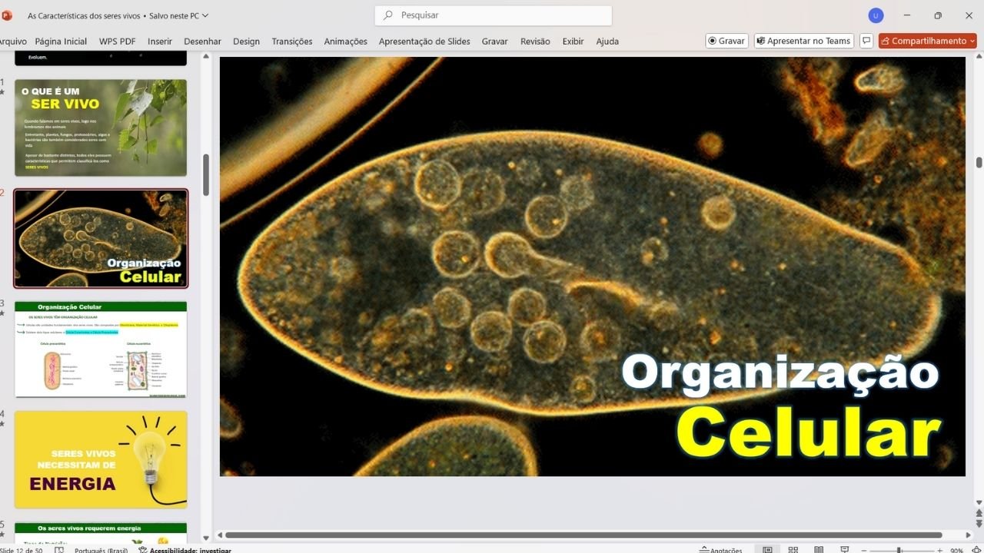Screen dimensions: 984x553
Task: Open Reading View icon in status bar
Action: tap(819, 550)
